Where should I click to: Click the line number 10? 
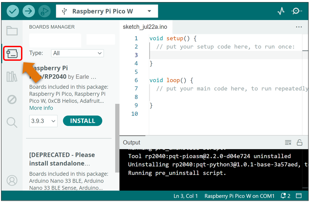click(135, 114)
